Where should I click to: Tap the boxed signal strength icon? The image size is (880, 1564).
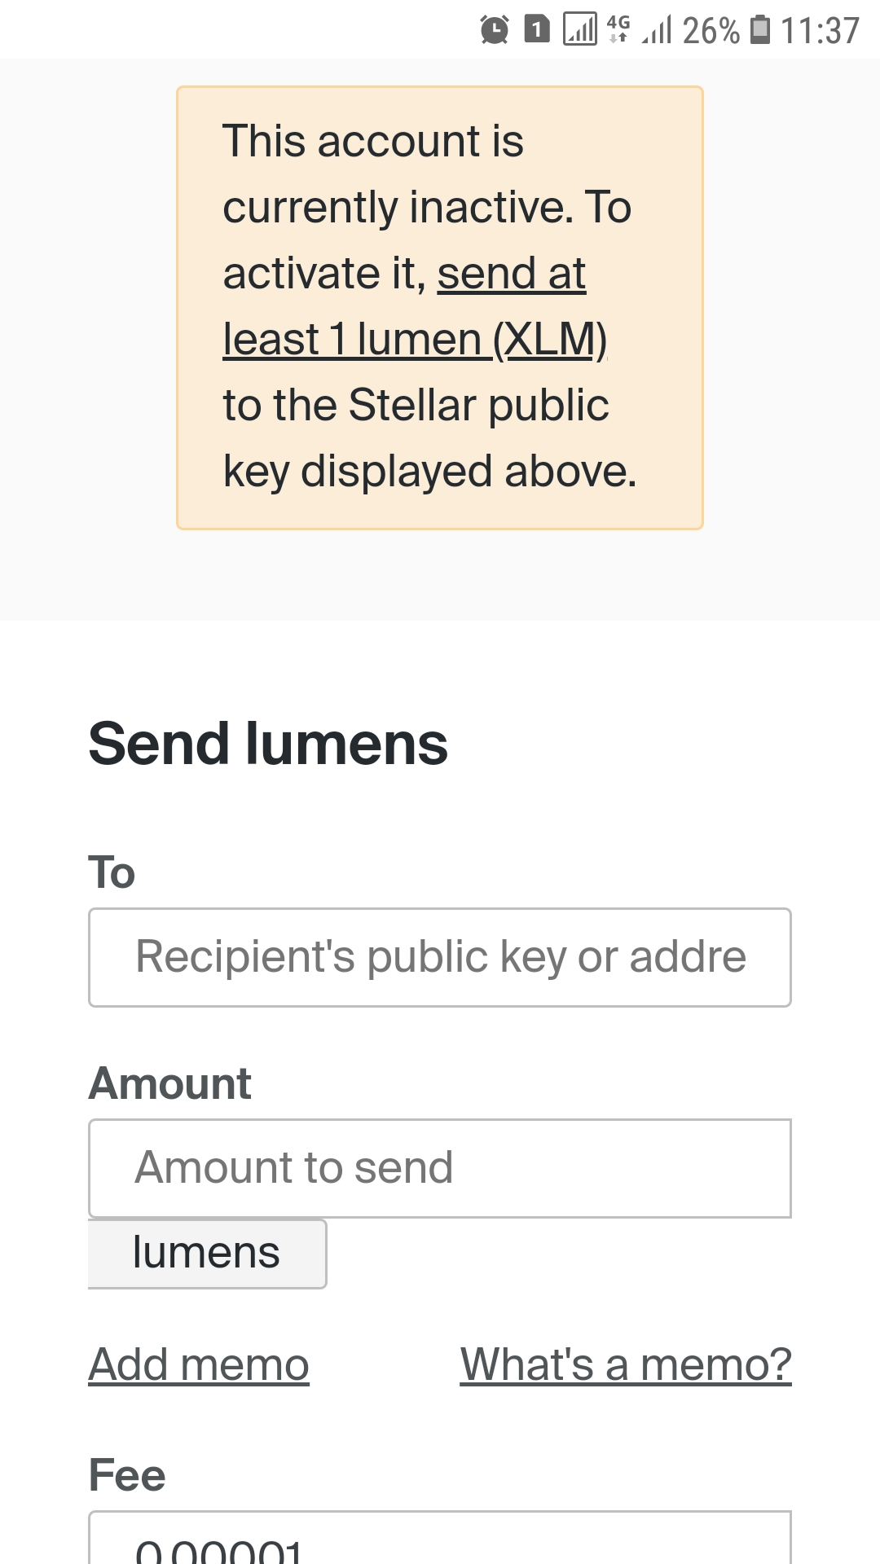point(579,30)
